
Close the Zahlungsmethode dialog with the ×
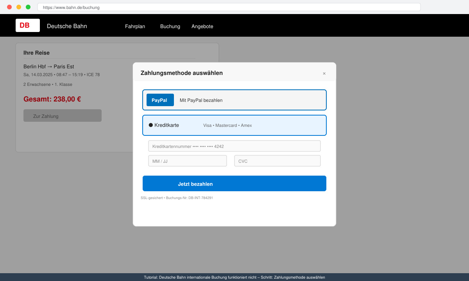click(x=324, y=73)
